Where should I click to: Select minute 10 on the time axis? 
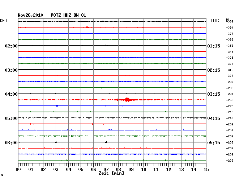(144, 169)
